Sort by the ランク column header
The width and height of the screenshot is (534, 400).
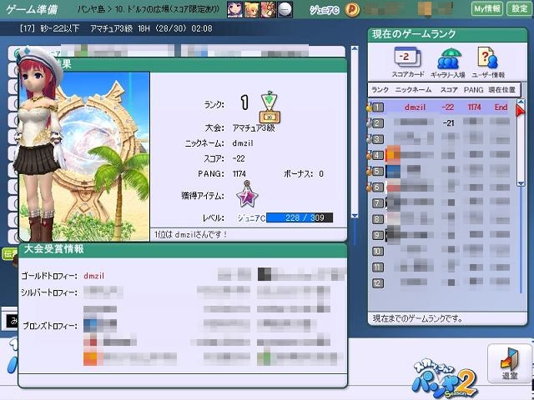(x=380, y=90)
